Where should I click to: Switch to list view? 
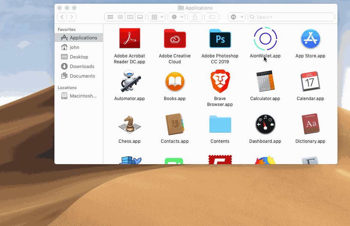120,17
